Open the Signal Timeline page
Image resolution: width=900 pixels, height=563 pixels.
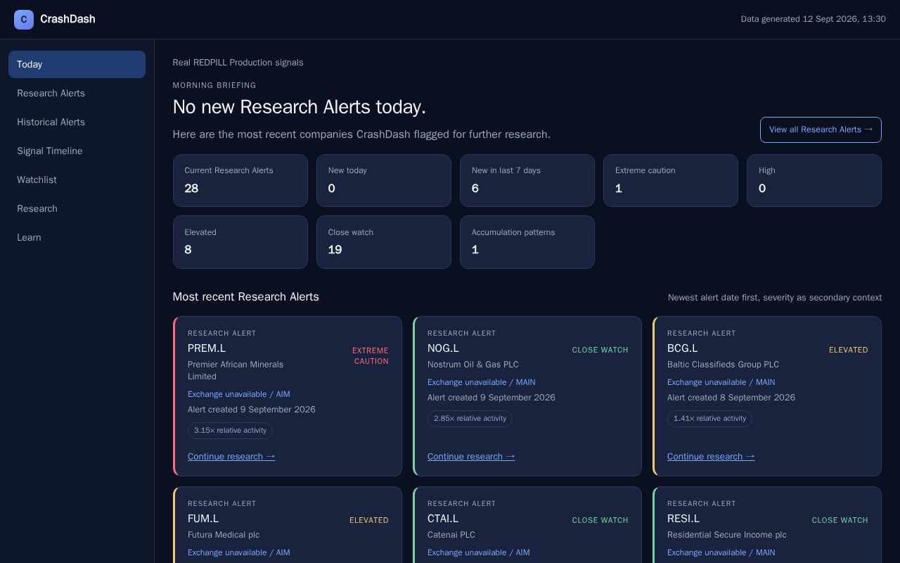(x=77, y=151)
